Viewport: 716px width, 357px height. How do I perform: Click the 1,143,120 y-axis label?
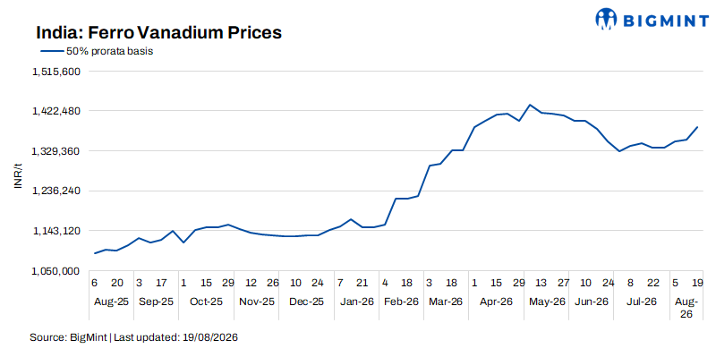[x=56, y=231]
